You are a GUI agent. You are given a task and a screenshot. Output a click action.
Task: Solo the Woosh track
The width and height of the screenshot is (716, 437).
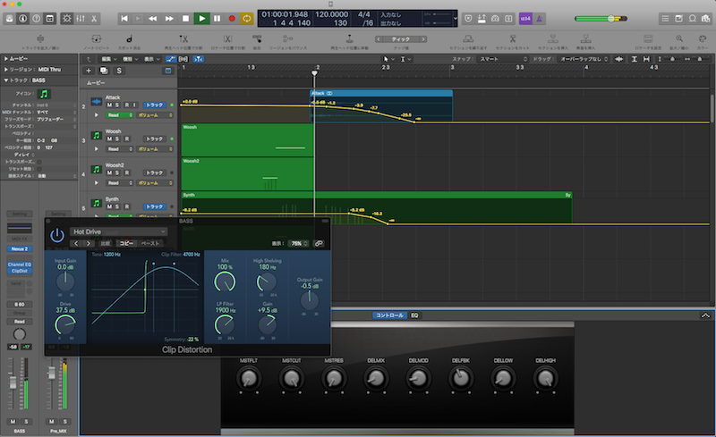click(x=117, y=139)
